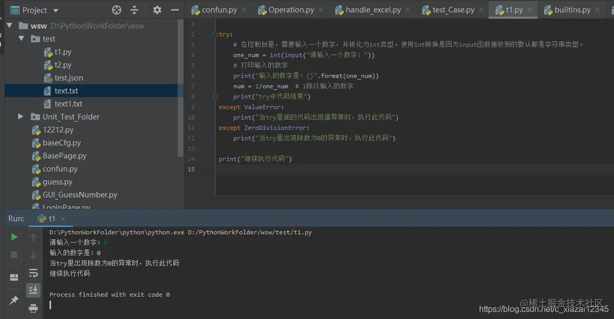Select guess.py in the project tree
Viewport: 614px width, 319px height.
tap(57, 182)
